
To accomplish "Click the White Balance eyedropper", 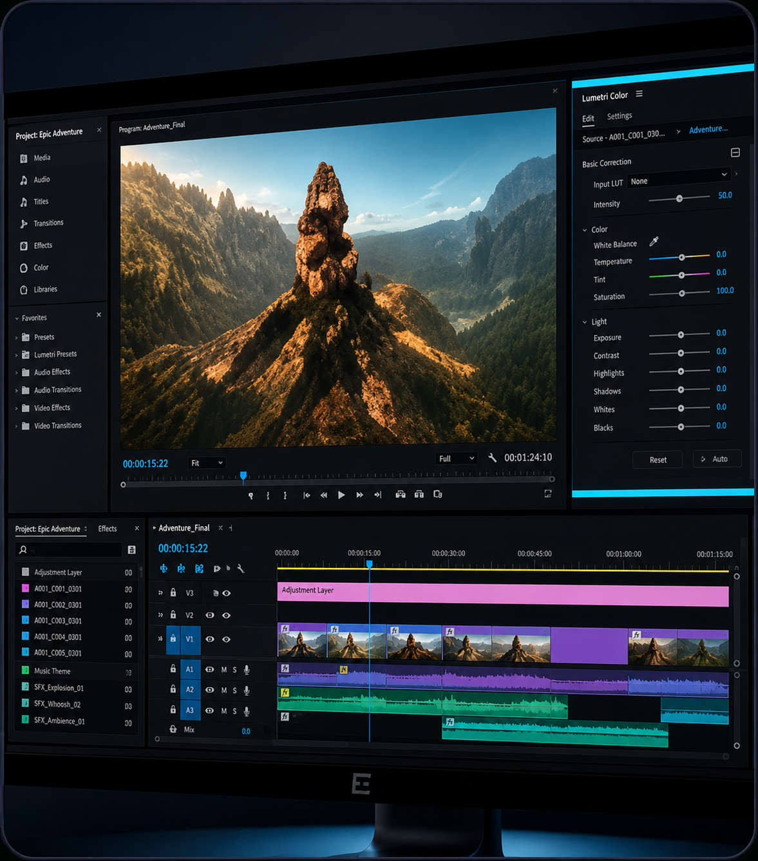I will [654, 242].
